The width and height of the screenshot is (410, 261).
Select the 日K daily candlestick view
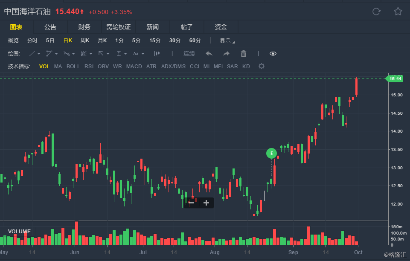tap(68, 41)
